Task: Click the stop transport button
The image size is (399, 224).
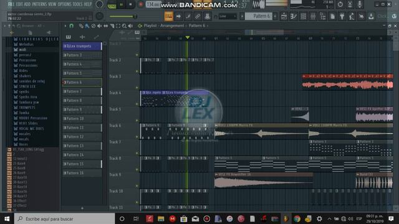Action: 130,4
